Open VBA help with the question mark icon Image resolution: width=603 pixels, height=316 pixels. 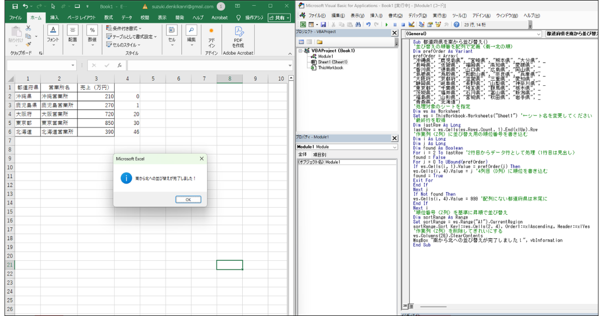click(x=456, y=24)
